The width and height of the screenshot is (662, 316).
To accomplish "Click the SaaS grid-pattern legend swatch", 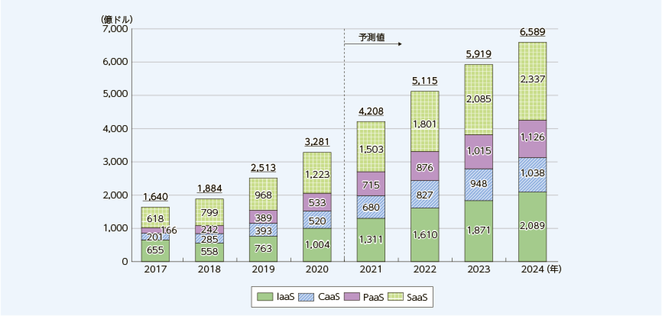I will point(395,297).
